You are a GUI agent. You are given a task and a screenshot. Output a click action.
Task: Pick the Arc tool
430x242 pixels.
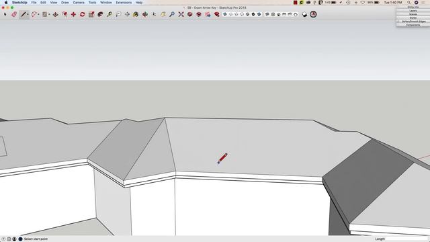34,14
